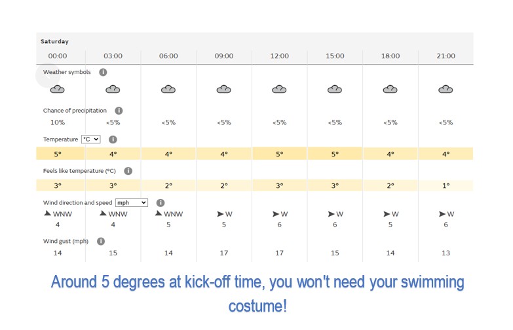Select the 09:00 time column header

[224, 56]
